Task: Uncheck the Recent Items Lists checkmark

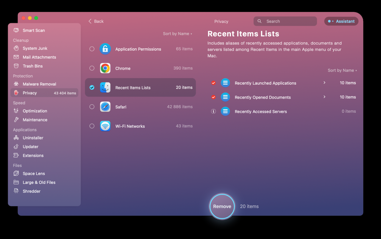Action: (92, 87)
